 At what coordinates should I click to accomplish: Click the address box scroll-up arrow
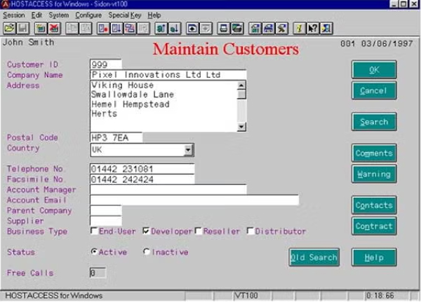[241, 85]
